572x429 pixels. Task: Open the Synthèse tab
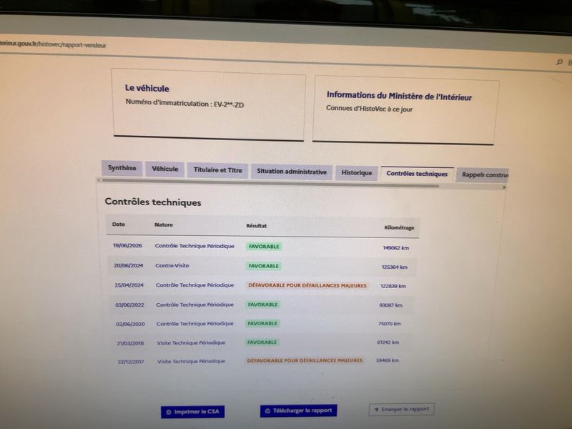pyautogui.click(x=122, y=168)
